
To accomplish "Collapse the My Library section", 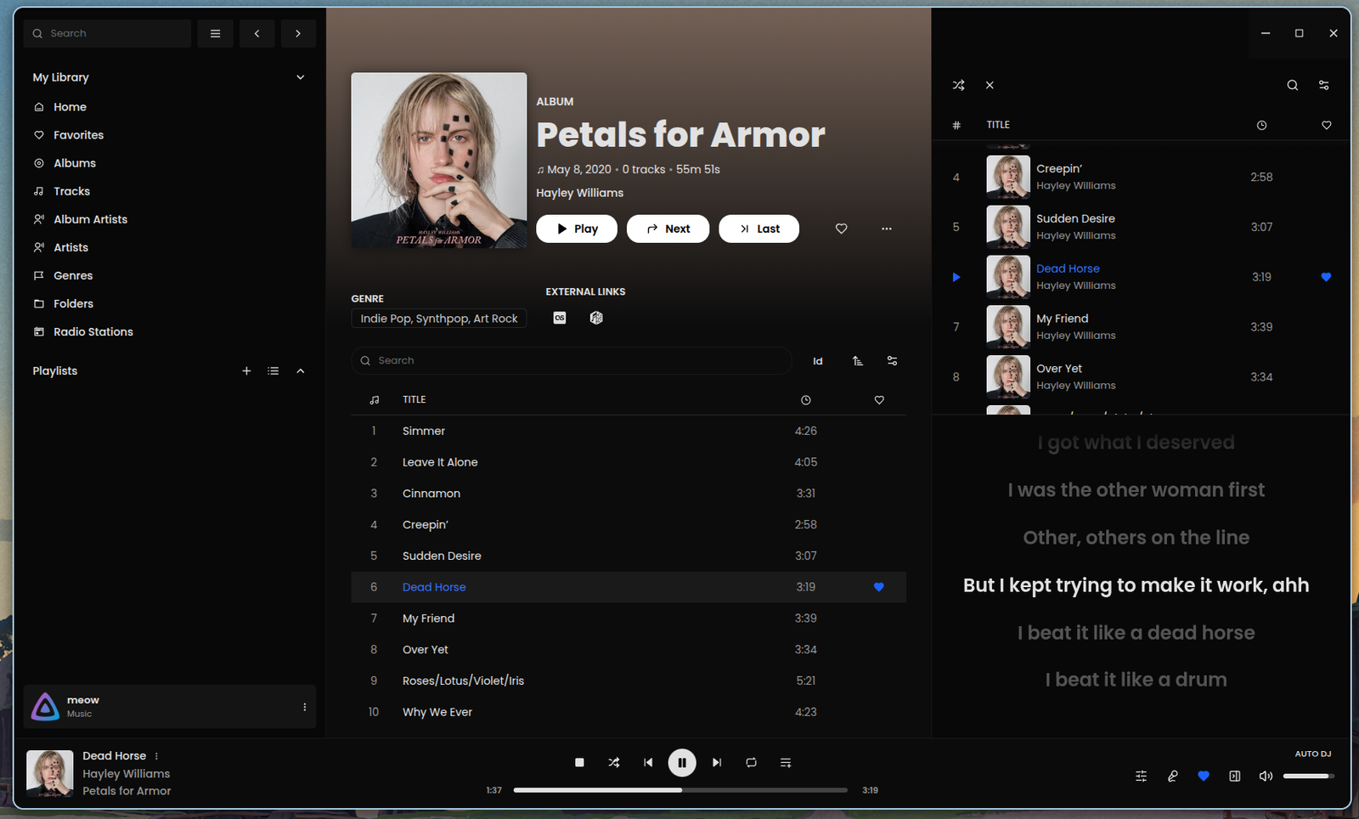I will (x=300, y=77).
